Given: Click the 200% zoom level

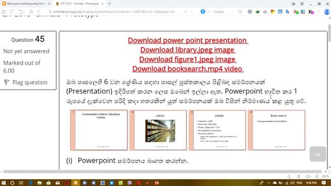Looking at the screenshot, I should [325, 177].
